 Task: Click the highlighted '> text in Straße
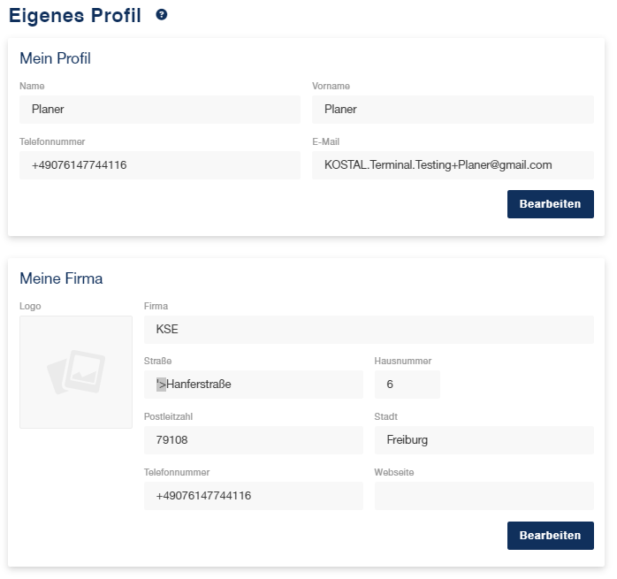tap(162, 385)
